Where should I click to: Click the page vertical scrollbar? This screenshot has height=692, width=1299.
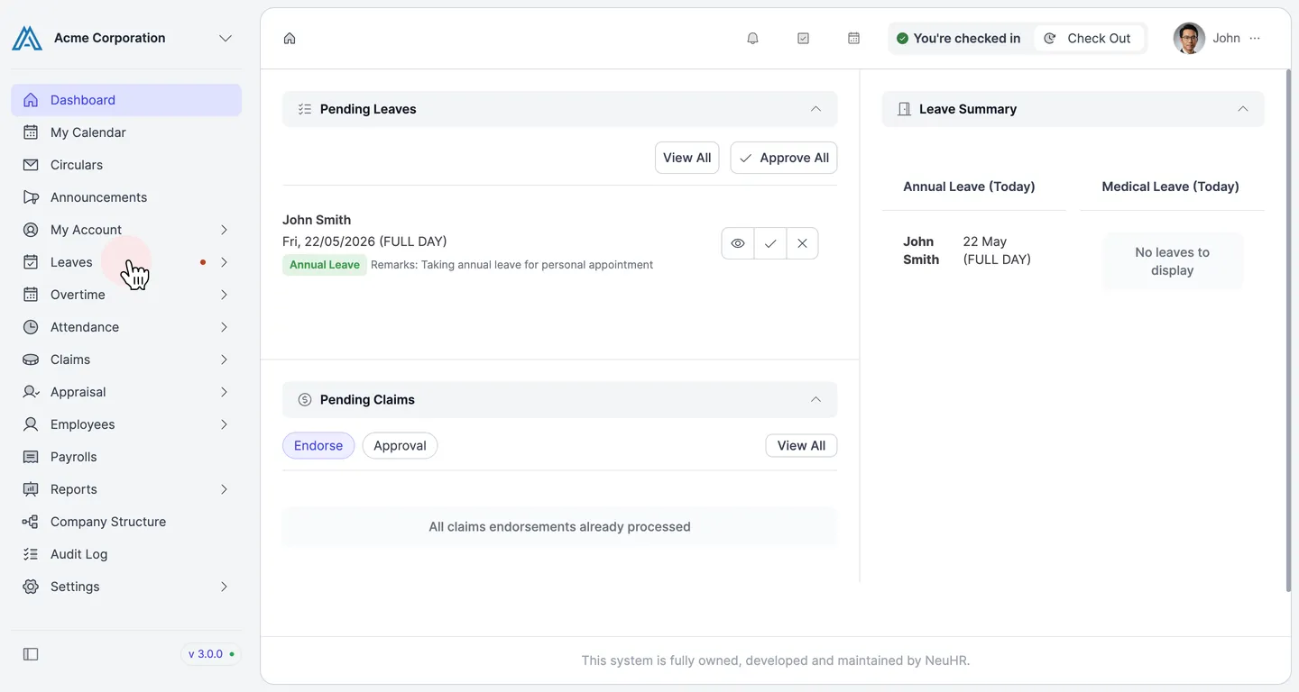[x=1288, y=330]
